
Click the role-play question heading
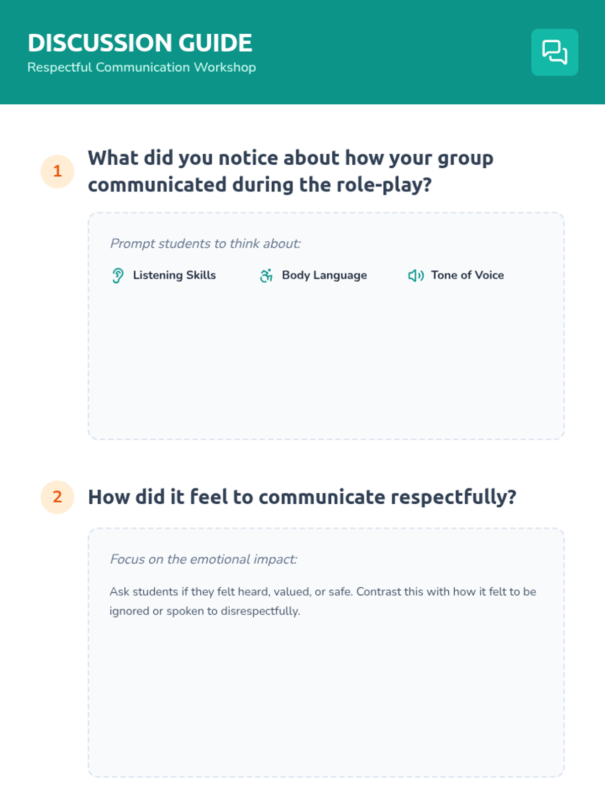pyautogui.click(x=290, y=171)
